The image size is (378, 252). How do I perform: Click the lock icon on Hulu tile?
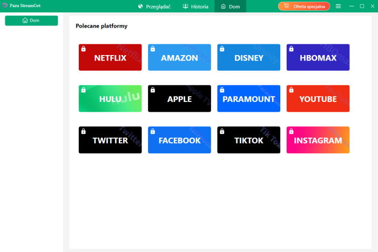tap(83, 90)
